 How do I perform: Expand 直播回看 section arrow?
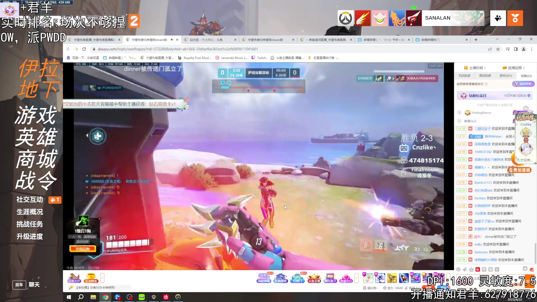click(524, 68)
